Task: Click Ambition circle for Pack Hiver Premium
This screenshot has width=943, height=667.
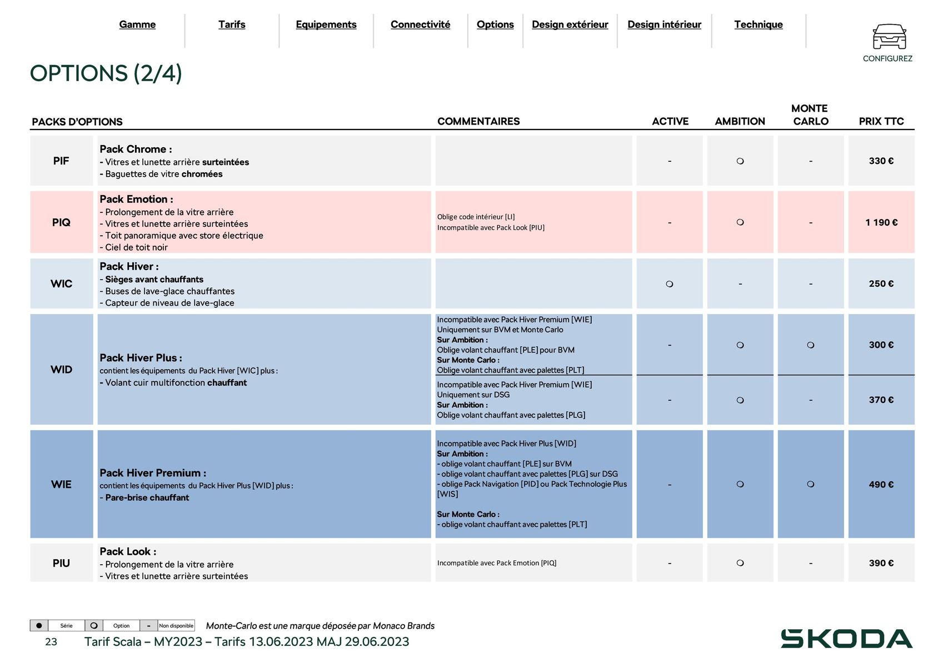Action: [x=740, y=484]
